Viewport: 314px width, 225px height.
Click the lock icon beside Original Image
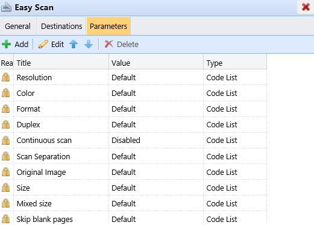pyautogui.click(x=6, y=172)
